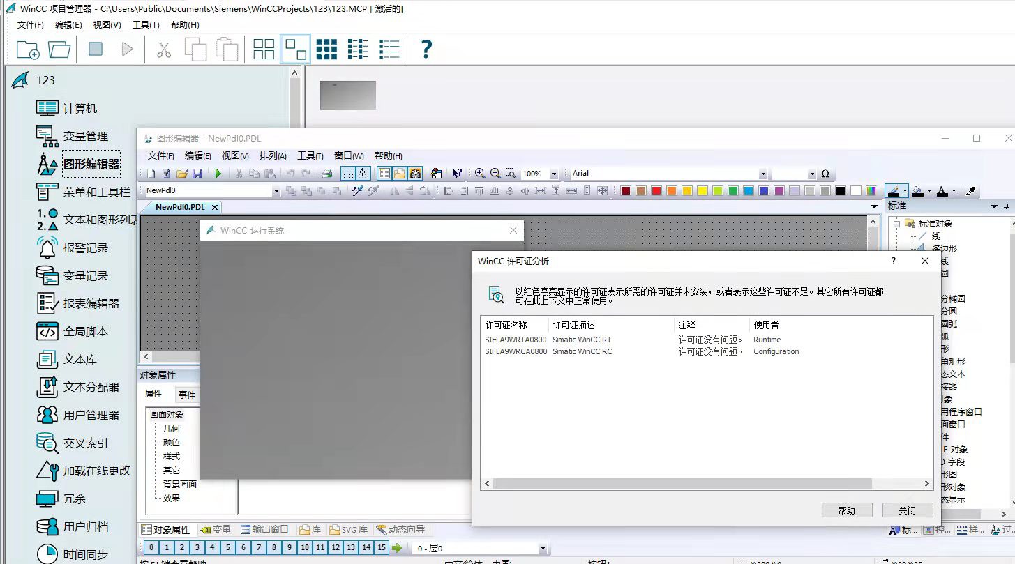Toggle layer 0 visibility button
This screenshot has width=1015, height=564.
(x=151, y=548)
